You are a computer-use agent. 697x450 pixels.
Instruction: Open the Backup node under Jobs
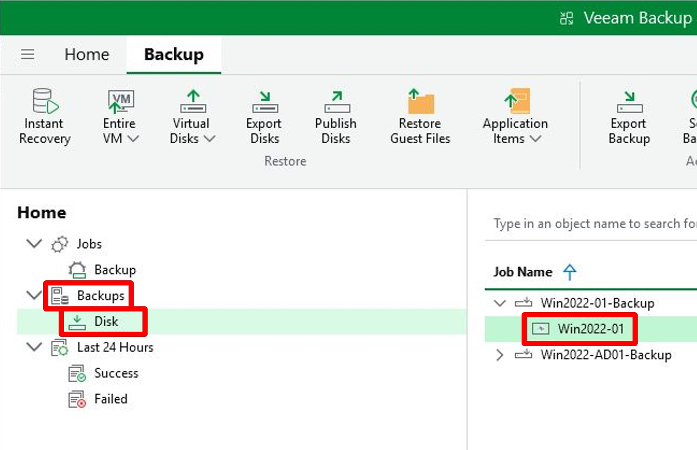pyautogui.click(x=115, y=270)
